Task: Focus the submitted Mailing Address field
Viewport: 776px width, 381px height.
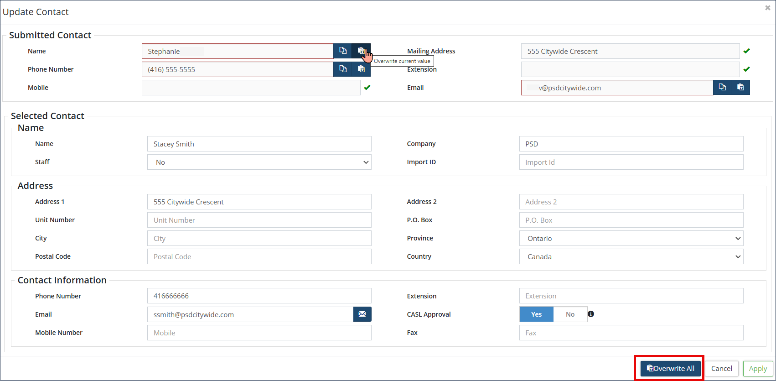Action: pos(631,51)
